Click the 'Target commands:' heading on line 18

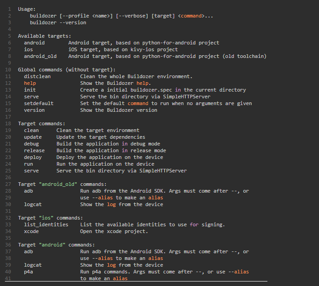42,123
